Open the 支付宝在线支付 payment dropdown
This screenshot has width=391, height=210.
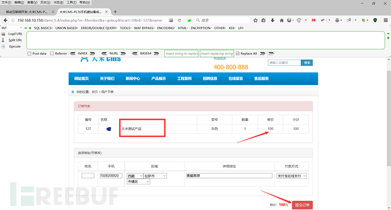pos(291,176)
